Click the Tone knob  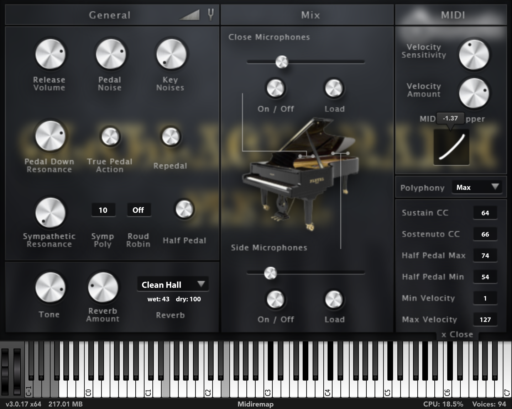coord(50,287)
